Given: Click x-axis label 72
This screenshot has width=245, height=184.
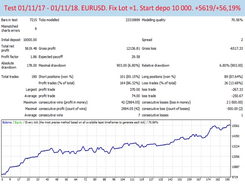Looking at the screenshot, I should pyautogui.click(x=85, y=179).
